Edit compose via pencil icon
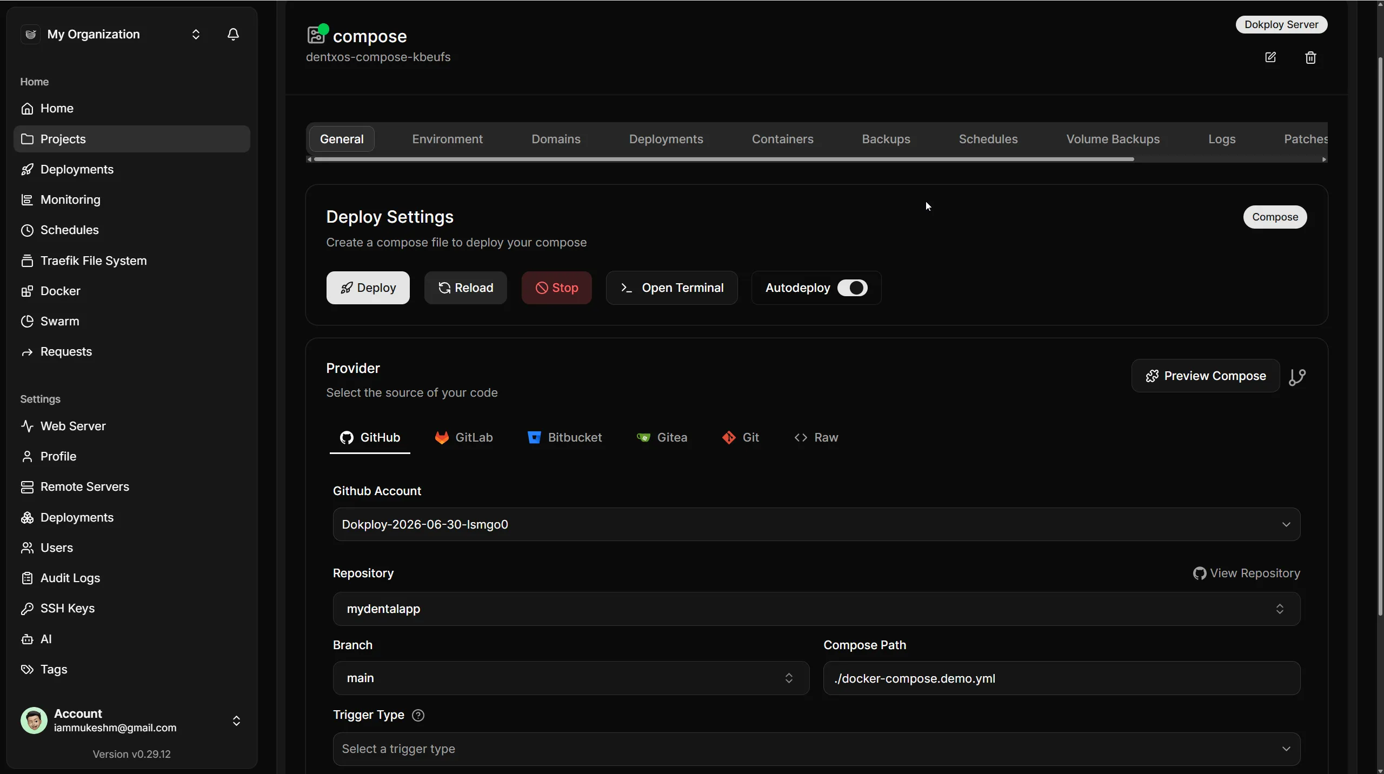This screenshot has width=1384, height=774. click(x=1270, y=57)
